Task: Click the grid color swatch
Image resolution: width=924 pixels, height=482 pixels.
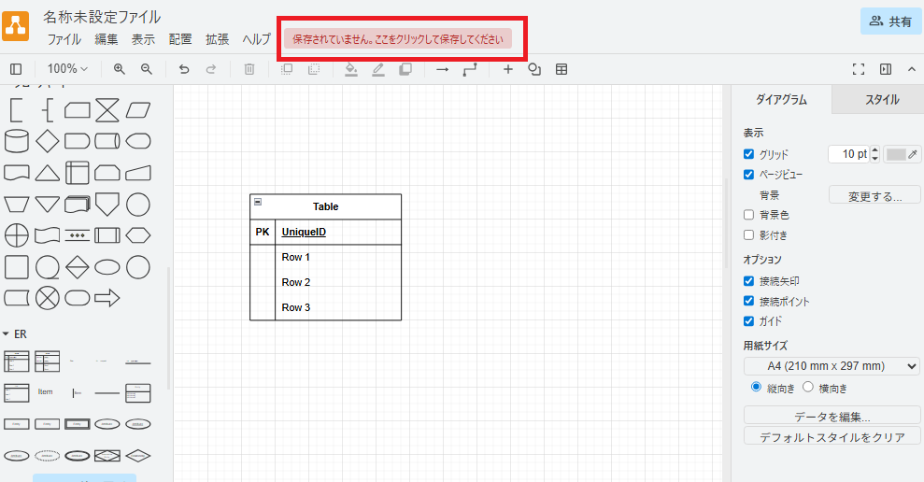Action: coord(897,154)
